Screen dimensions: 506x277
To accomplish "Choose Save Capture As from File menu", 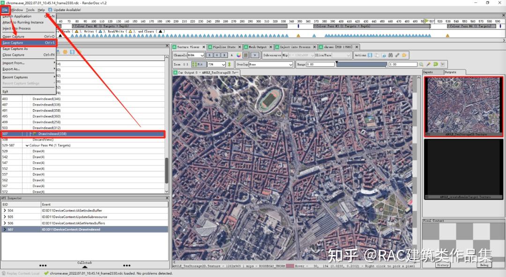I will coord(29,49).
